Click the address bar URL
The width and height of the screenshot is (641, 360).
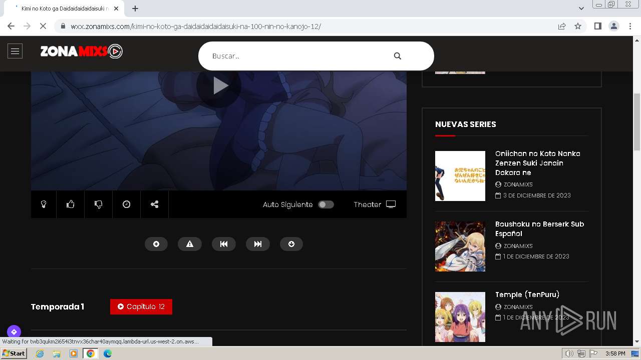coord(196,26)
